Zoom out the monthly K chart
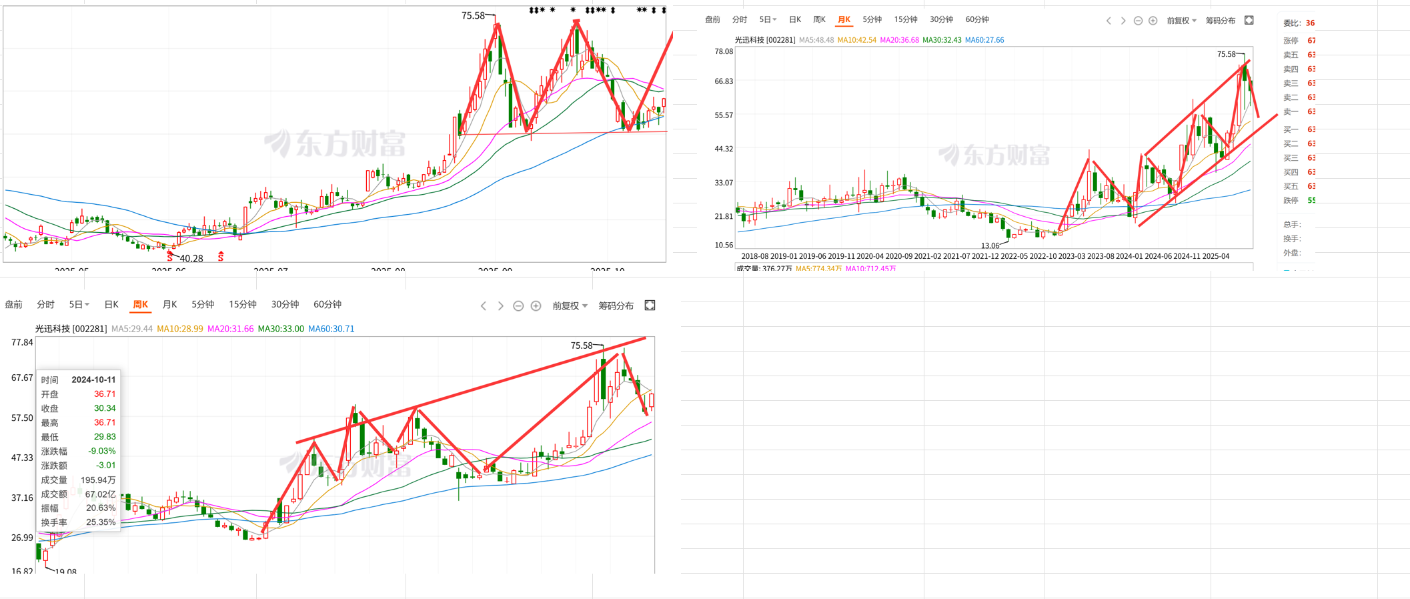1410x599 pixels. click(1138, 21)
